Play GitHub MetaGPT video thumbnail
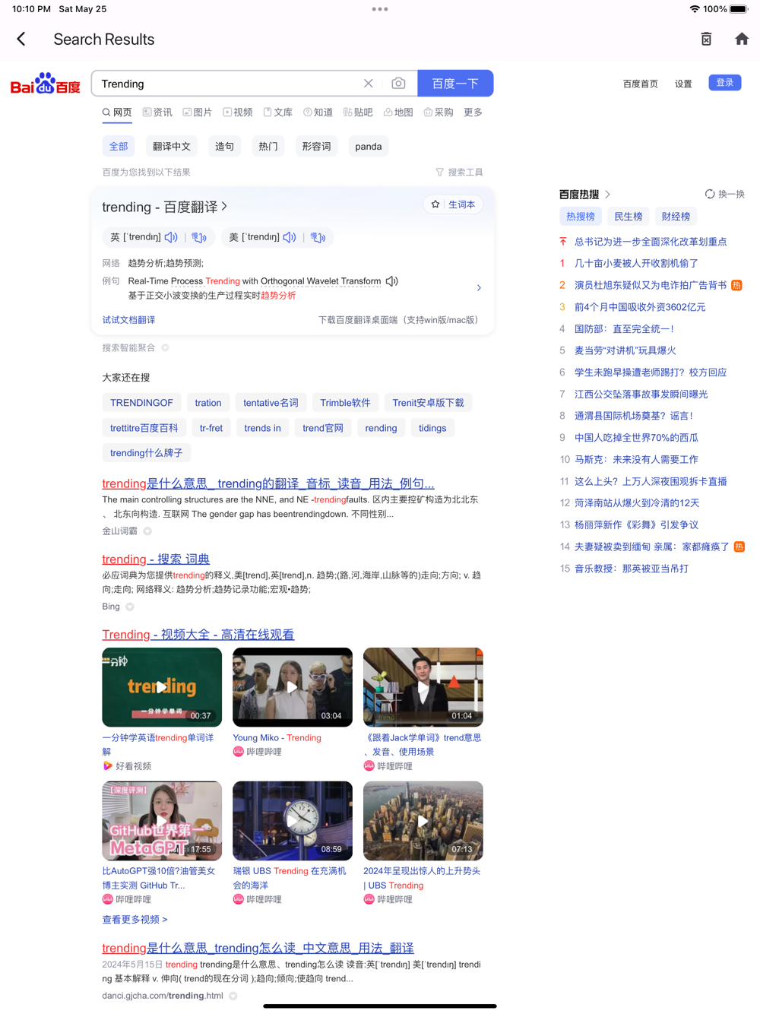Viewport: 760px width, 1014px height. point(162,821)
